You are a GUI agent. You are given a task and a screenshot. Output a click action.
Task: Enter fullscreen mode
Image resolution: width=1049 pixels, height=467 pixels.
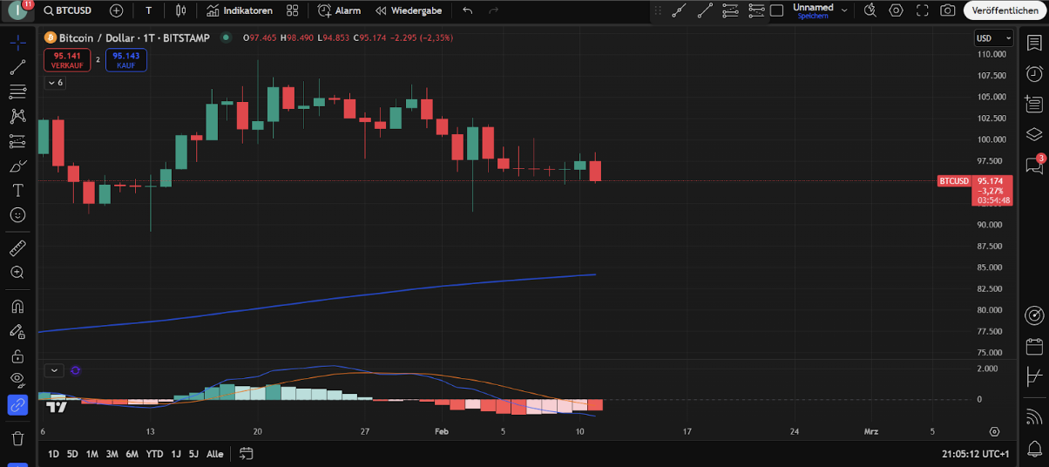click(923, 10)
